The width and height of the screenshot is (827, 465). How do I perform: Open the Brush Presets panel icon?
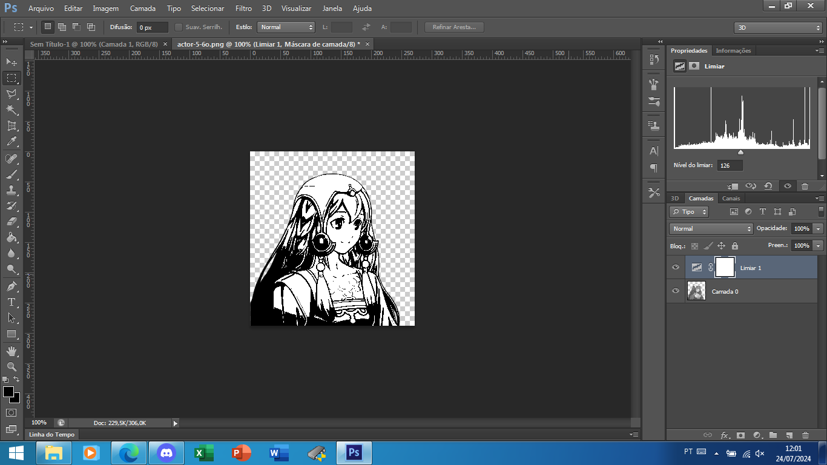654,101
